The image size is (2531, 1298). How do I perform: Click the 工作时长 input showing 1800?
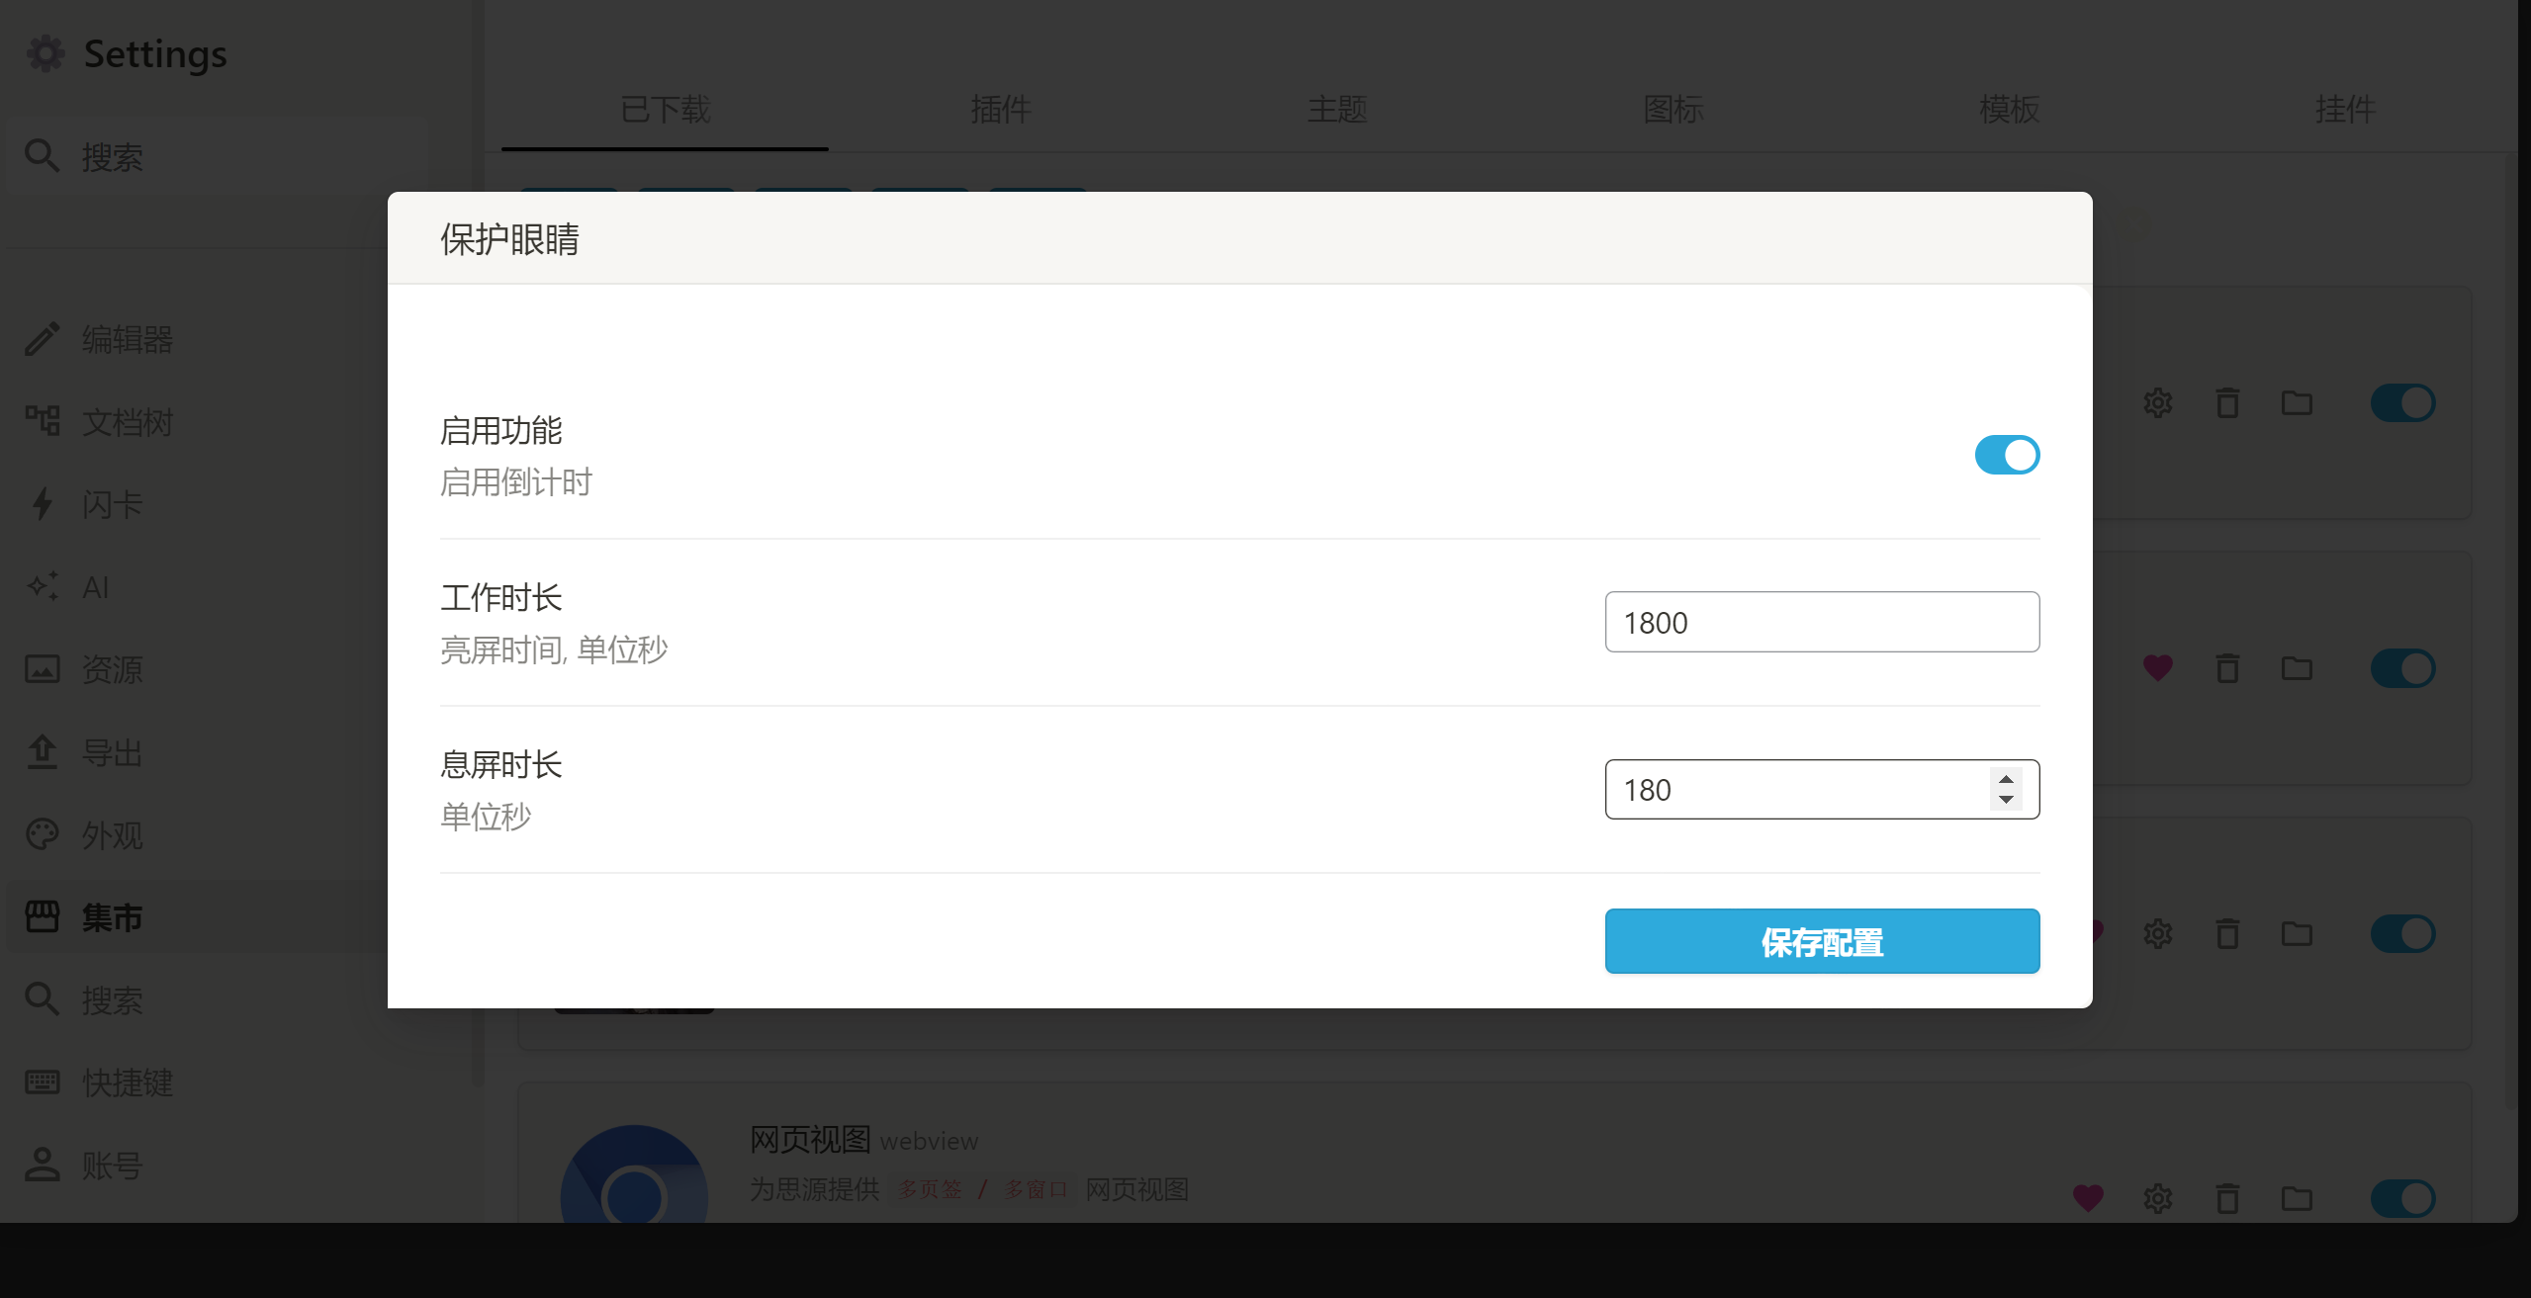point(1820,622)
